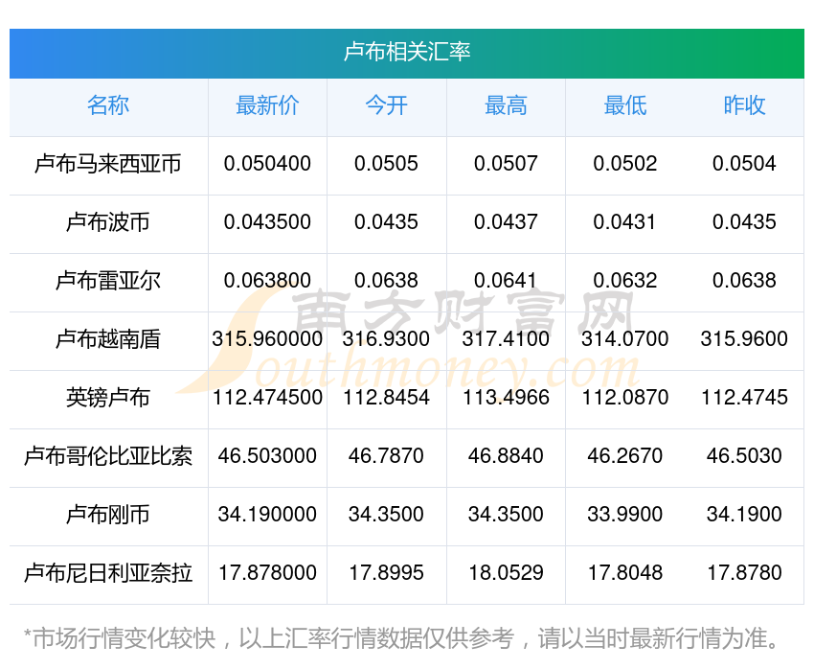Click the 卢布相关汇率 table title
The image size is (814, 669).
407,52
